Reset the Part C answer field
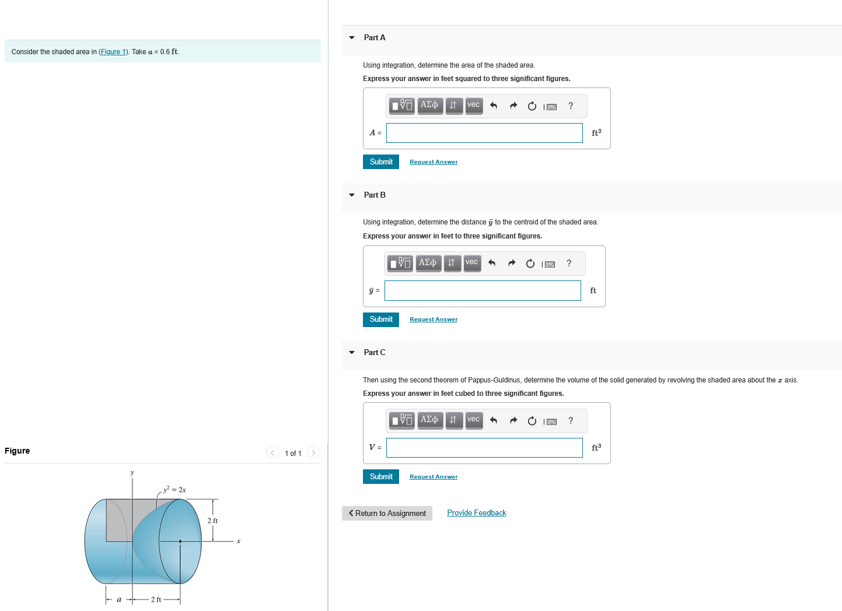Image resolution: width=842 pixels, height=611 pixels. 532,420
